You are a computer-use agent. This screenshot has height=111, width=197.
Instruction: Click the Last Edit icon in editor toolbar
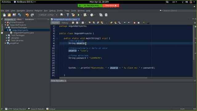73,23
